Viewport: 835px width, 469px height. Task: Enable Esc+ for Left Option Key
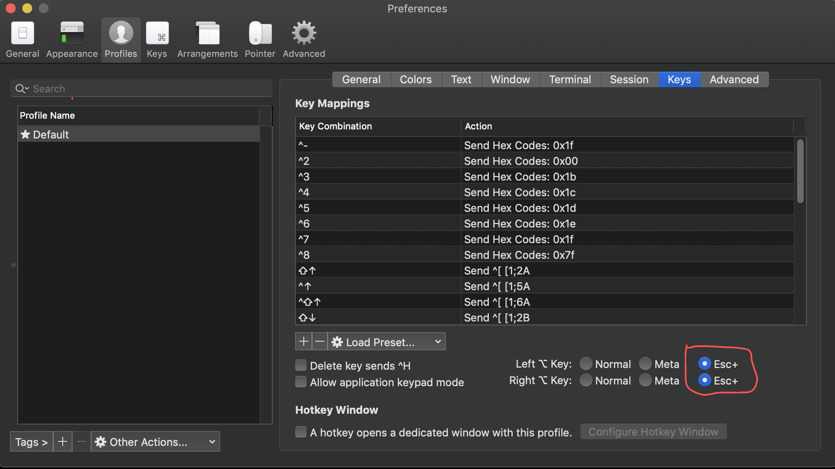(703, 363)
